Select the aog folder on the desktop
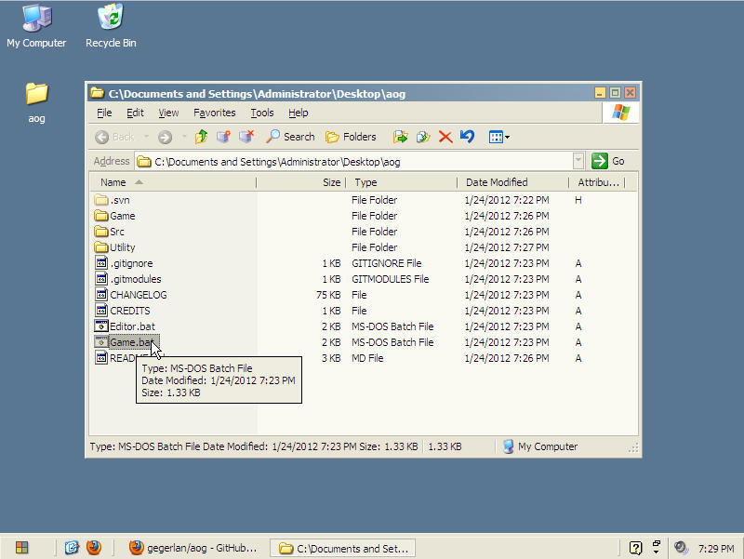744x559 pixels. click(x=36, y=103)
